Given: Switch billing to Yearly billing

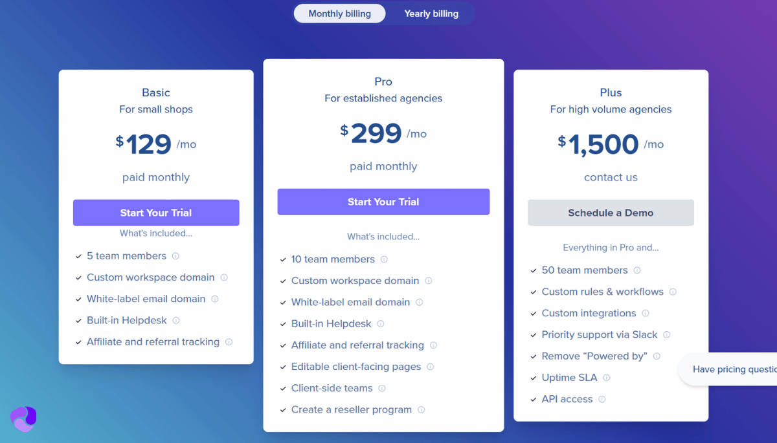Looking at the screenshot, I should (x=431, y=13).
